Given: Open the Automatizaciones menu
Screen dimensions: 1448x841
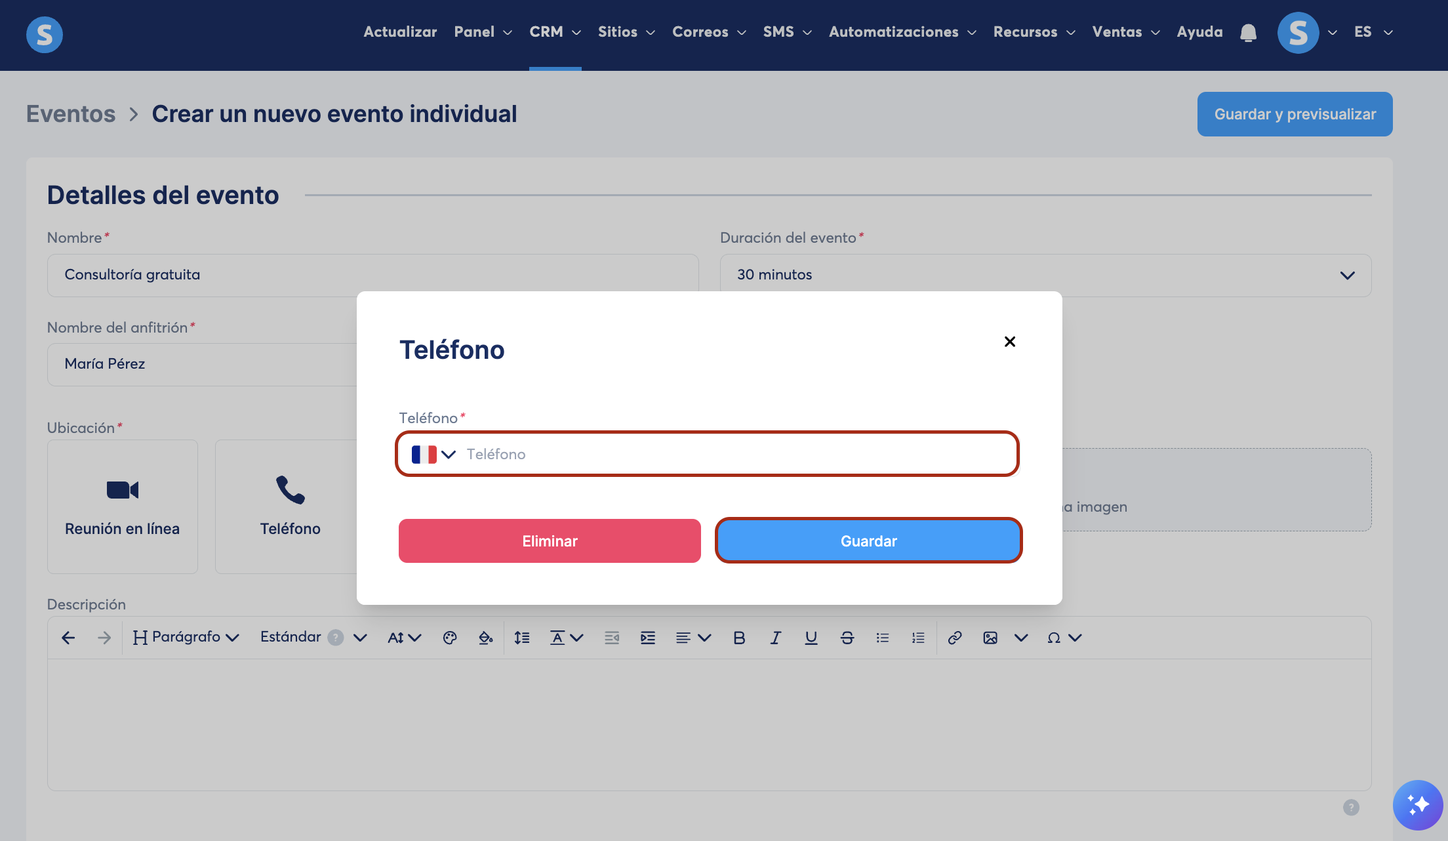Looking at the screenshot, I should (x=902, y=32).
